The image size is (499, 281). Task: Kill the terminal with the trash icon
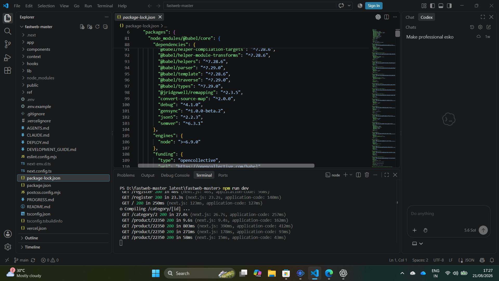pos(367,175)
